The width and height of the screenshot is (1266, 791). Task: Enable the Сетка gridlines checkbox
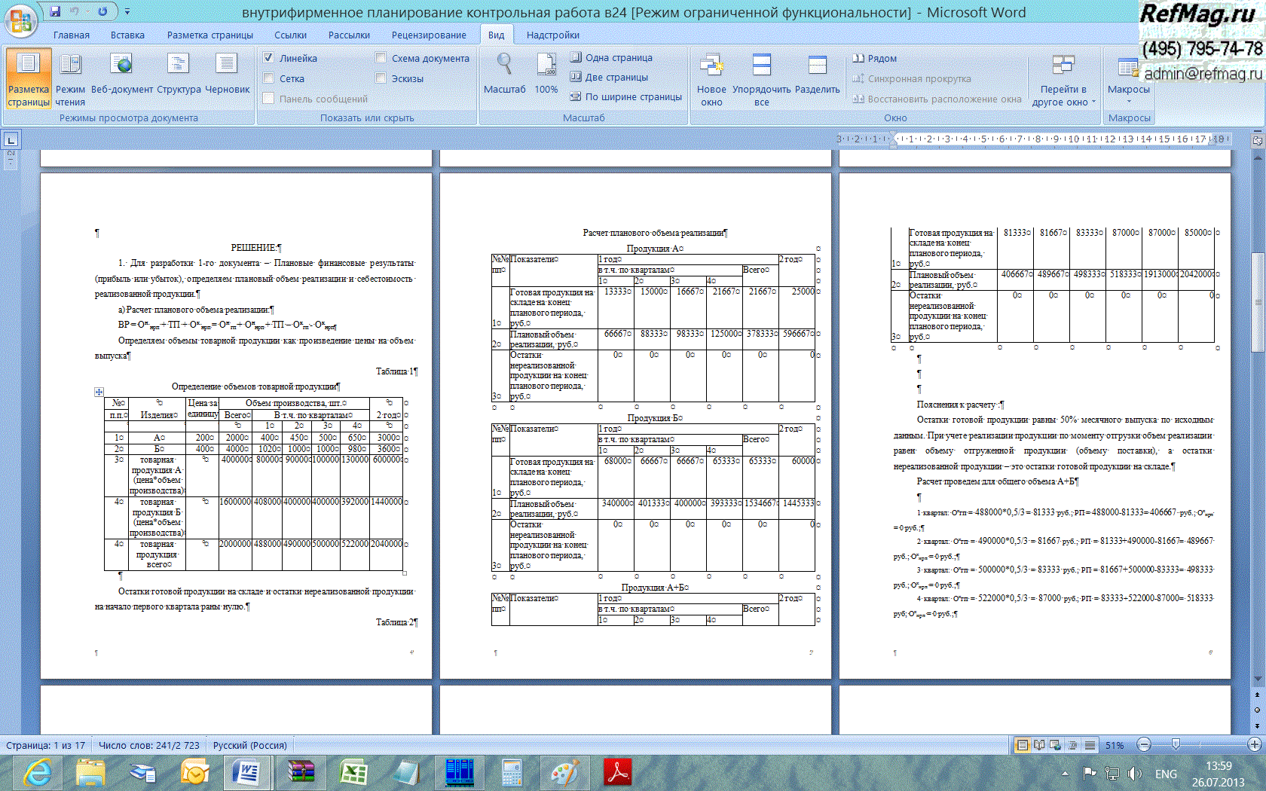click(269, 78)
